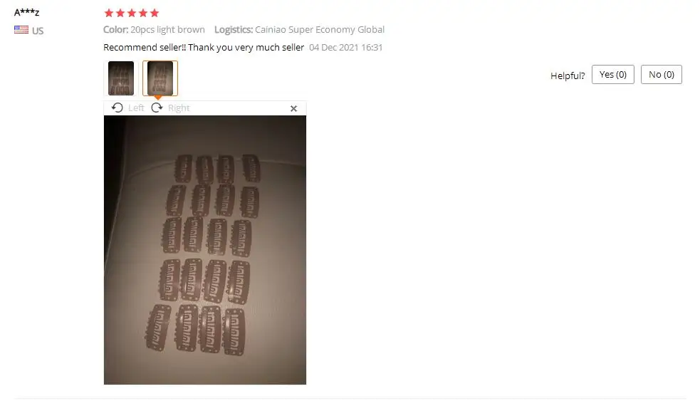Click the reviewer name A***z
This screenshot has height=401, width=700.
click(x=27, y=12)
